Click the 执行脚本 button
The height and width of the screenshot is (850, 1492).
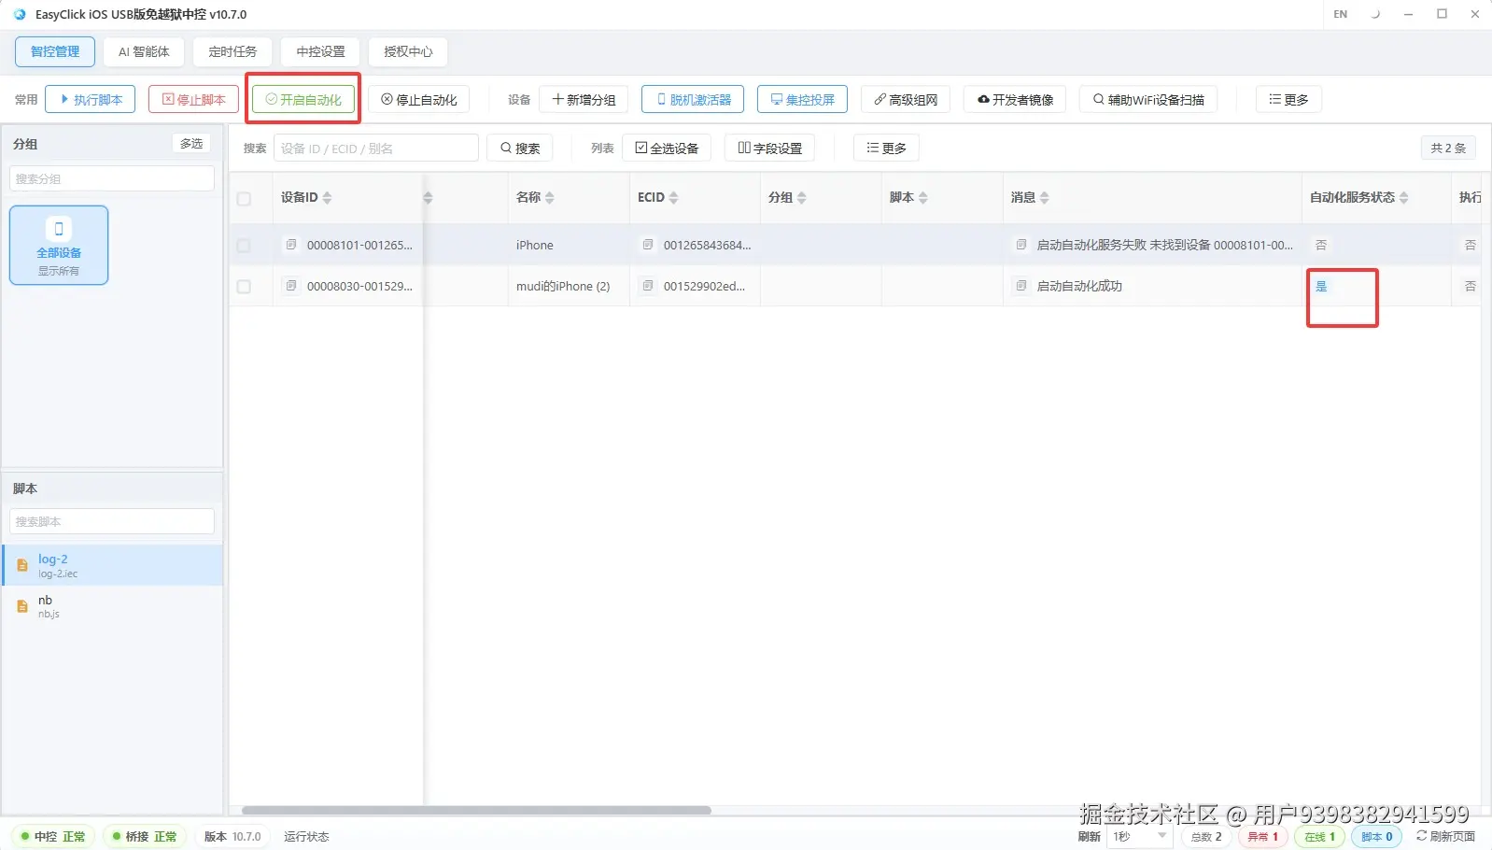coord(91,99)
